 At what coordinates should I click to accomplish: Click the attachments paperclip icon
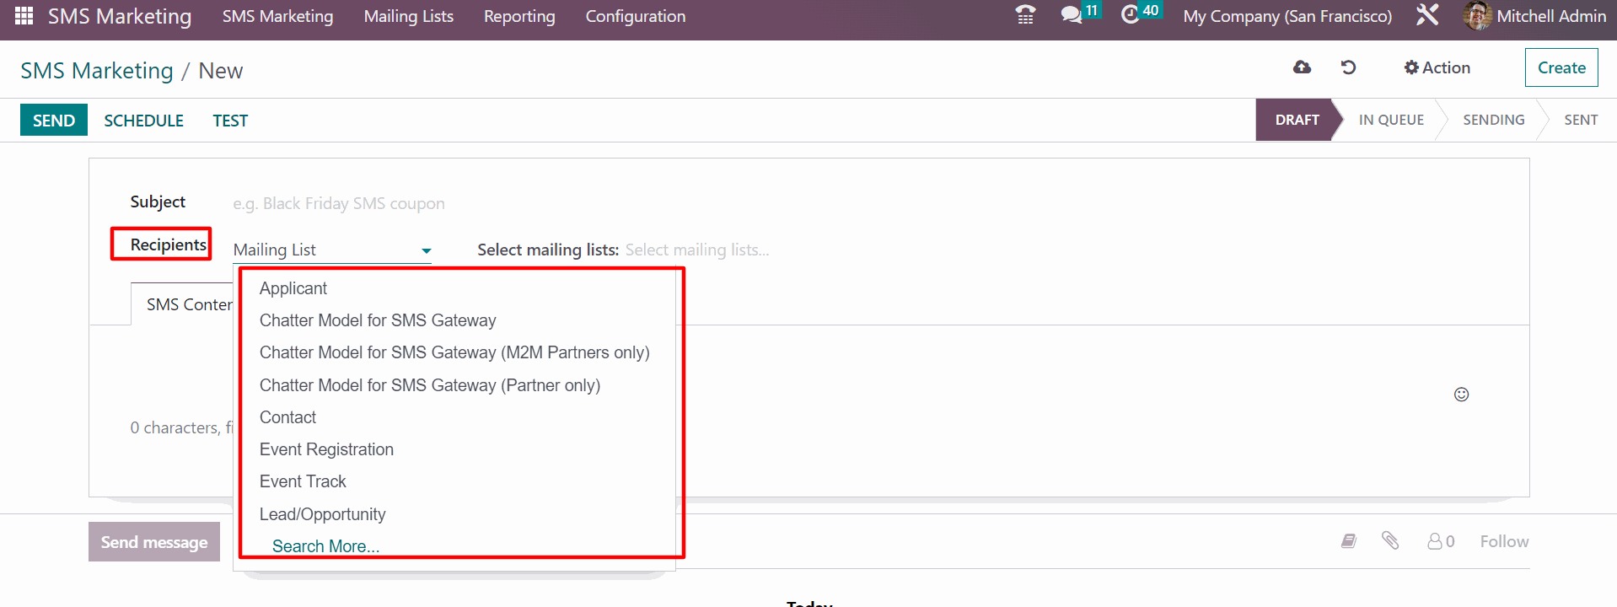(x=1390, y=540)
